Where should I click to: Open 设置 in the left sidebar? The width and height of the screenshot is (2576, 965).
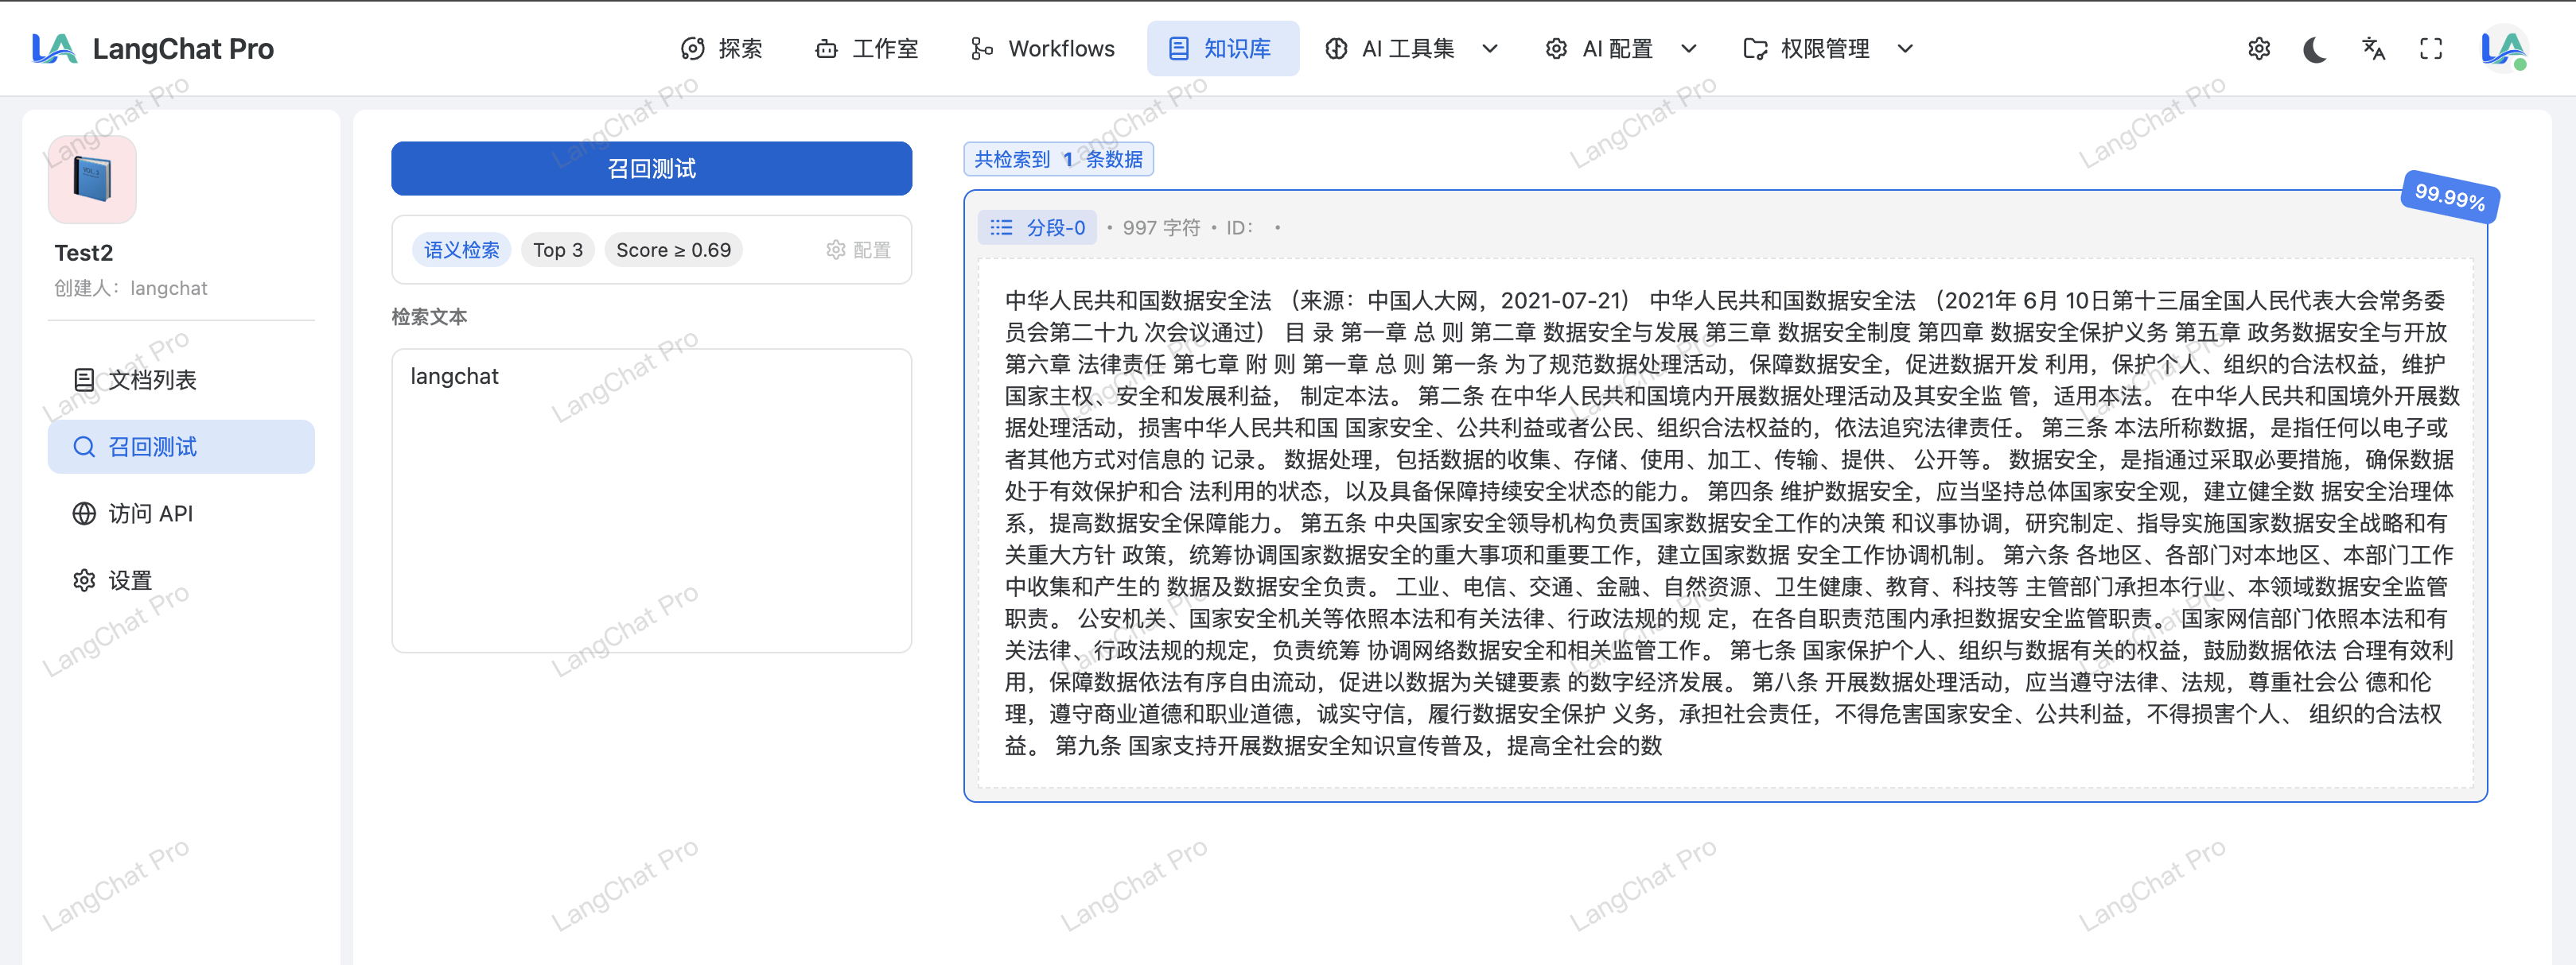pyautogui.click(x=130, y=580)
